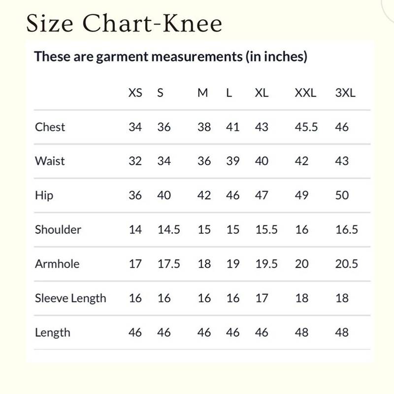Click the Sleeve Length row label
394x394 pixels.
point(70,298)
